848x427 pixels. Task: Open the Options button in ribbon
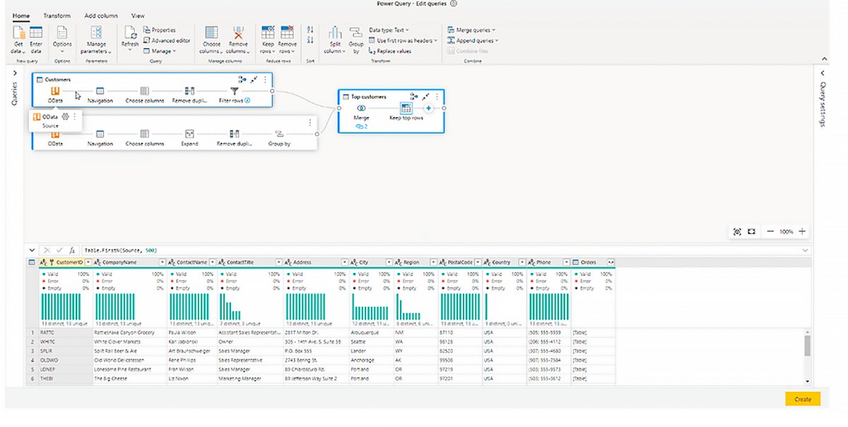point(62,40)
